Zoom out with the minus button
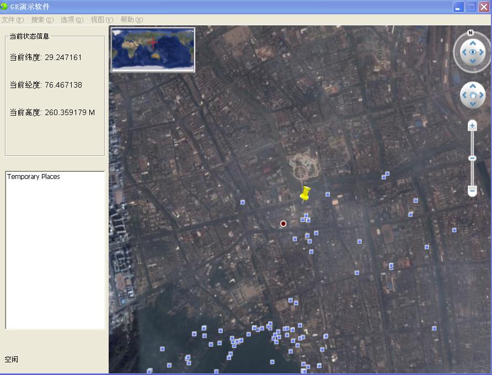492x375 pixels. pyautogui.click(x=472, y=190)
